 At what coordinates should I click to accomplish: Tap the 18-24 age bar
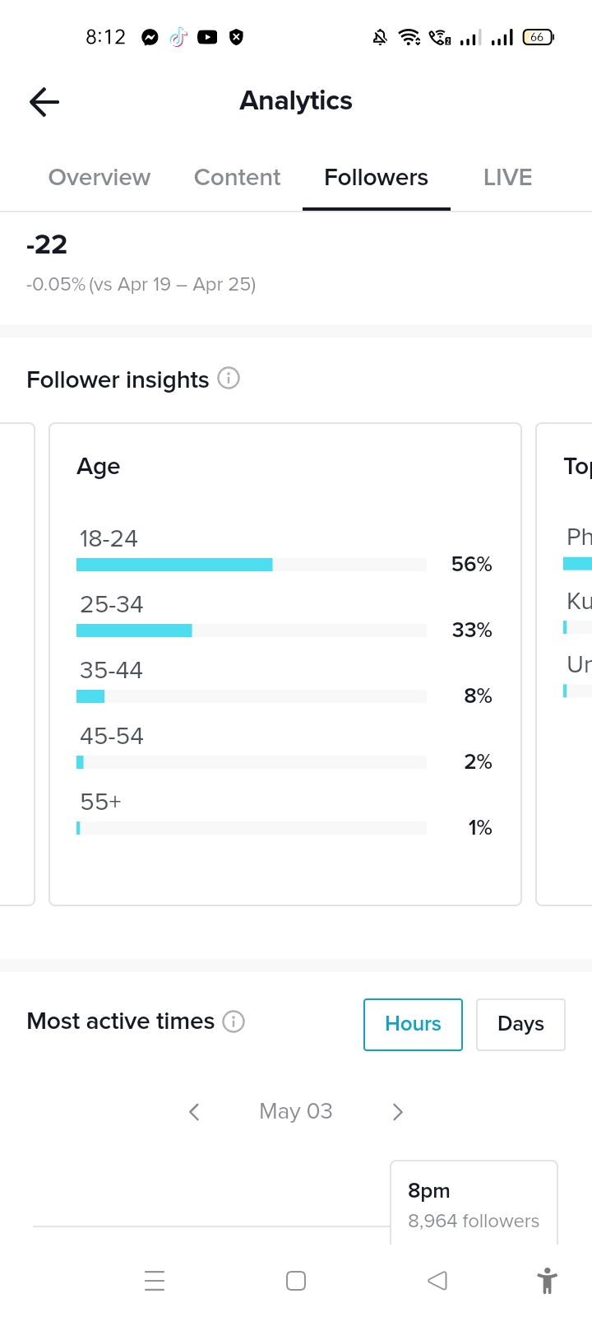[174, 565]
